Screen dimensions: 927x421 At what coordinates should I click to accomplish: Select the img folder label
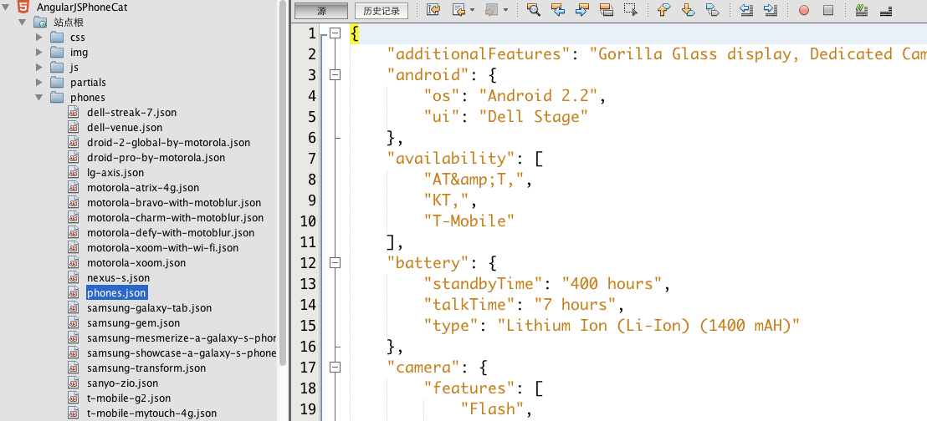[79, 53]
